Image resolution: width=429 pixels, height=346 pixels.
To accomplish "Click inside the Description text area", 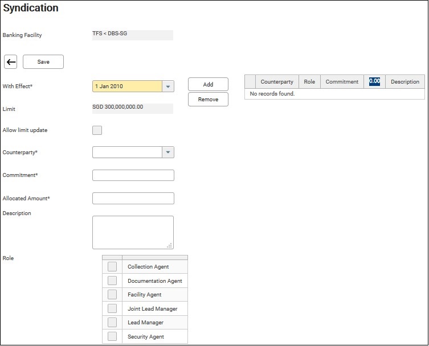I will [x=133, y=232].
